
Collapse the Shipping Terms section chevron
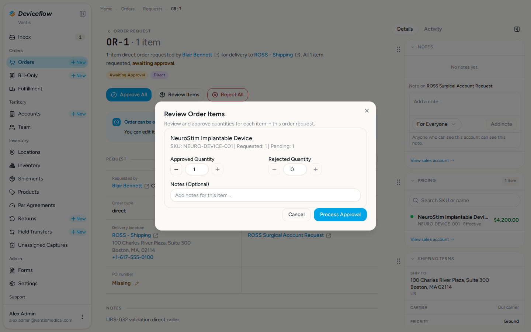413,259
